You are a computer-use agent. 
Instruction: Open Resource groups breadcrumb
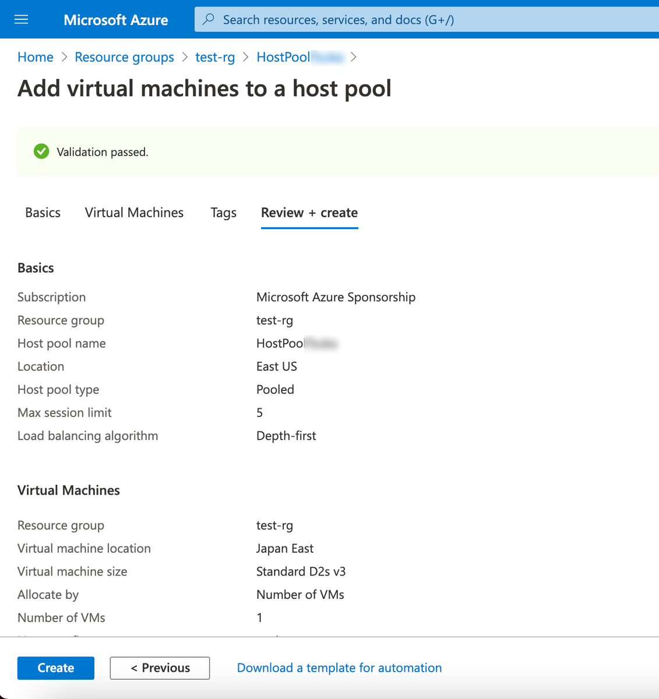[124, 57]
